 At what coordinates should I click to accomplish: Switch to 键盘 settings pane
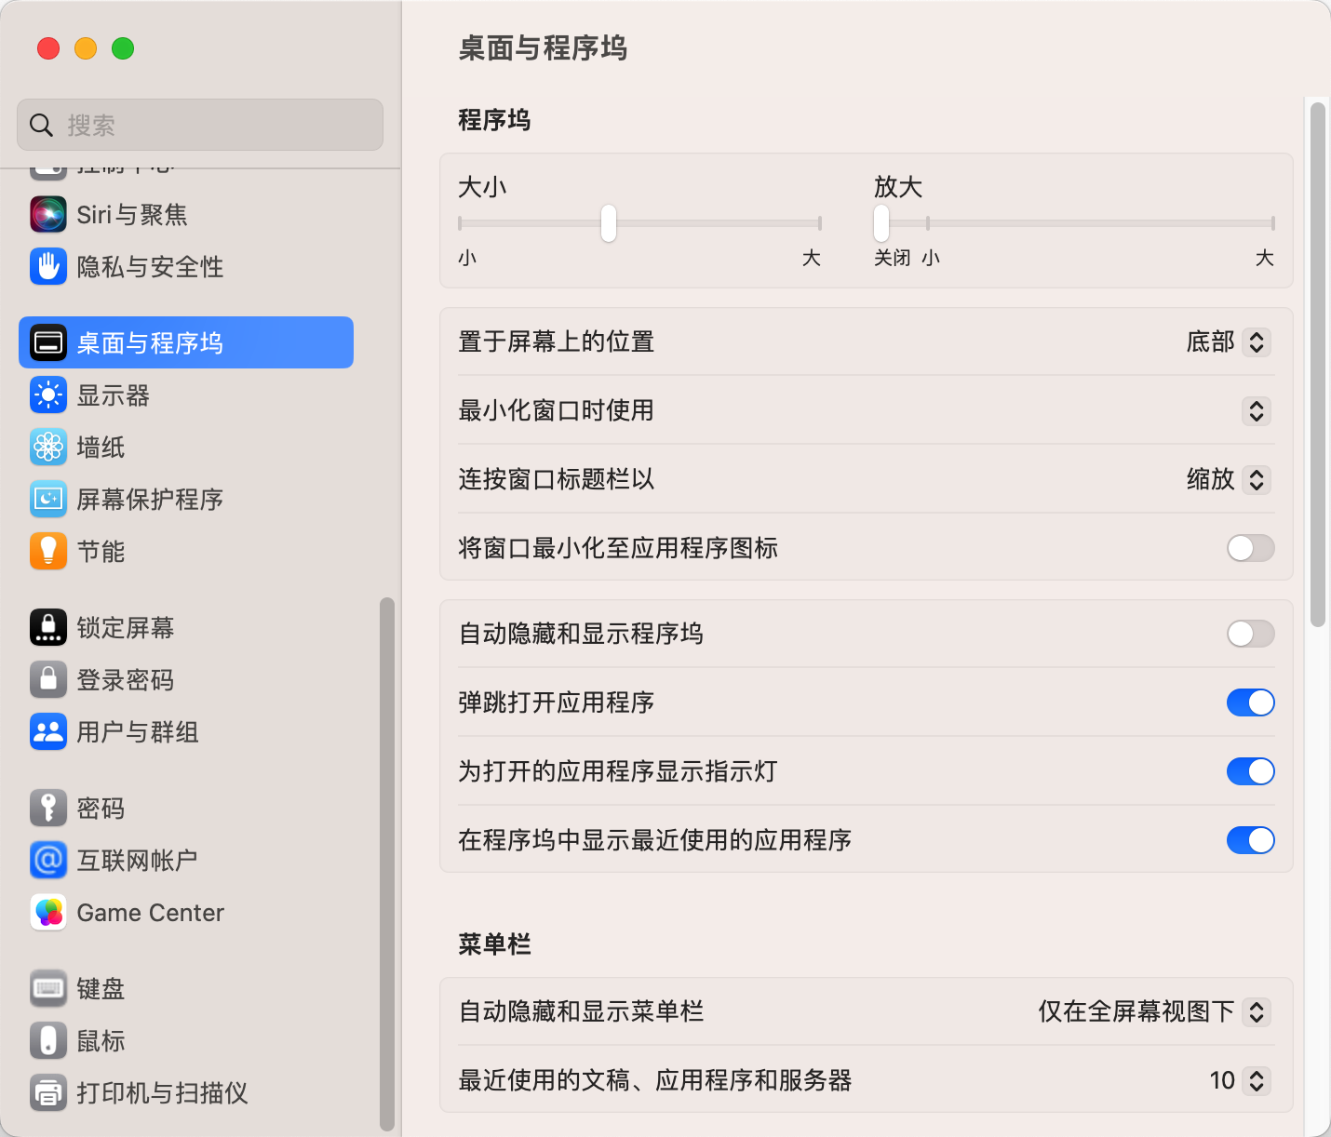(101, 989)
